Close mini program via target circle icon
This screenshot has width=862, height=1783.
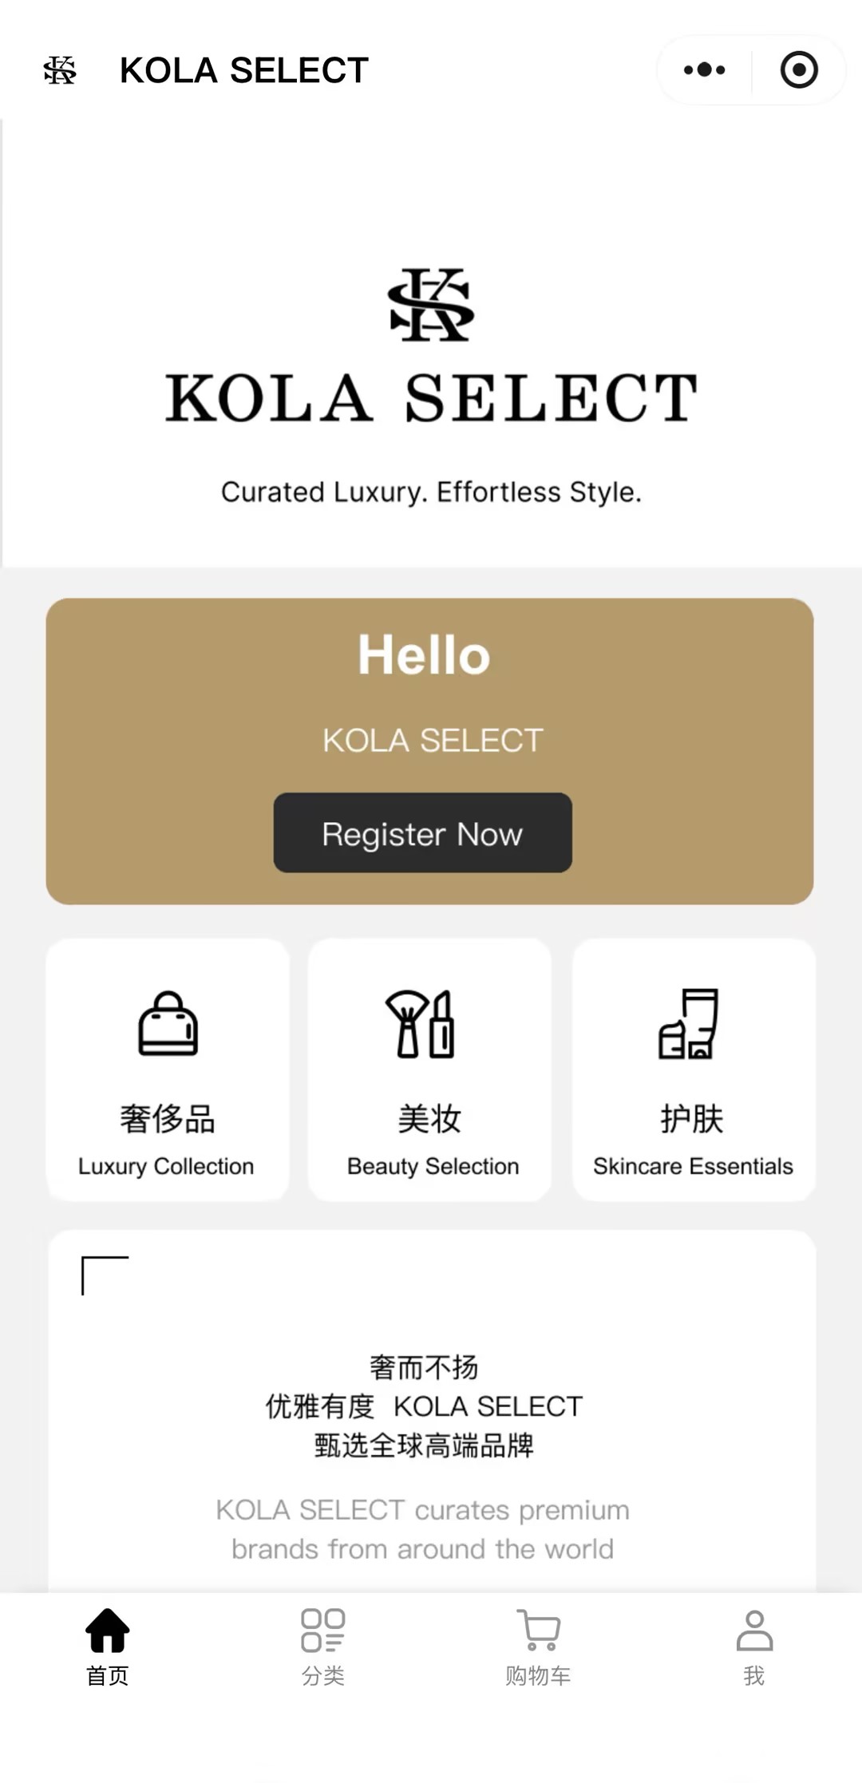point(799,70)
